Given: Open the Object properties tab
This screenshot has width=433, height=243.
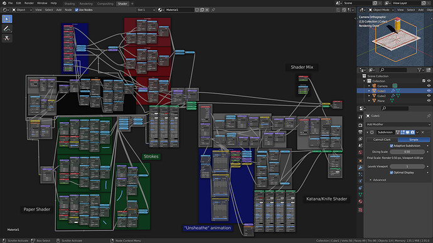Looking at the screenshot, I should coord(360,160).
